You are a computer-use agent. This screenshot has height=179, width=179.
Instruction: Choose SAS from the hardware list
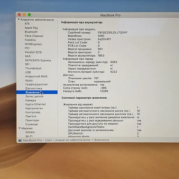28,56
